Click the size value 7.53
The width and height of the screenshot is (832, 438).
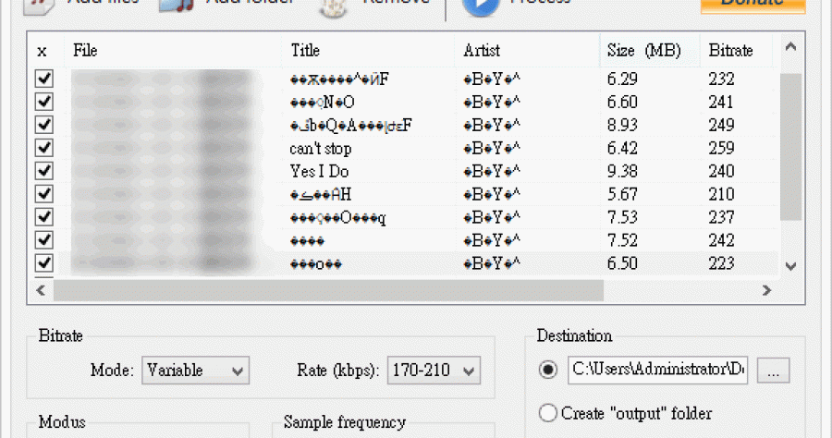(x=622, y=217)
